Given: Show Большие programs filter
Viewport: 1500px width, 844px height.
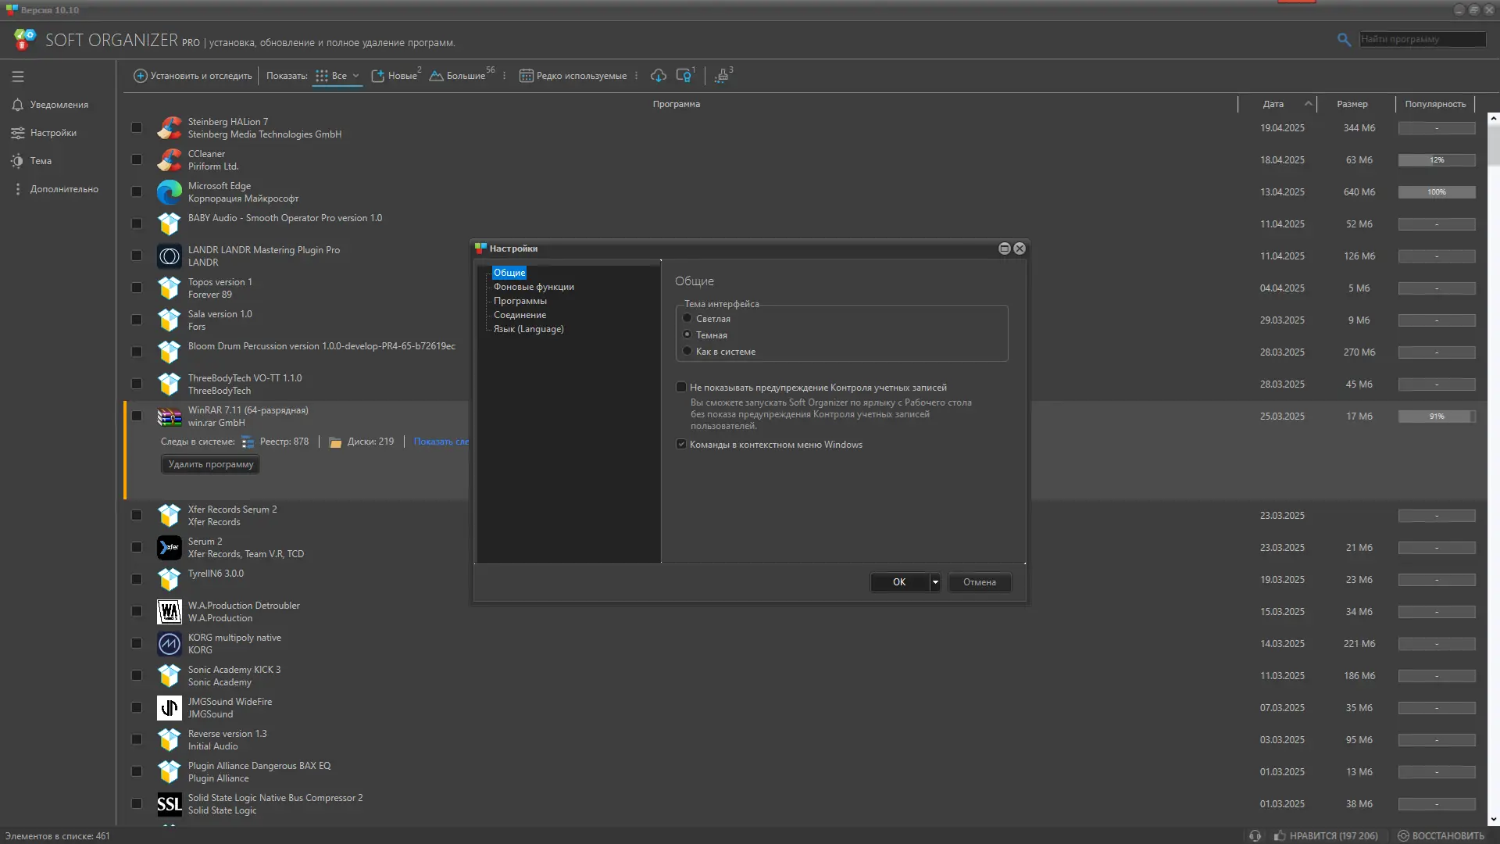Looking at the screenshot, I should [x=464, y=76].
